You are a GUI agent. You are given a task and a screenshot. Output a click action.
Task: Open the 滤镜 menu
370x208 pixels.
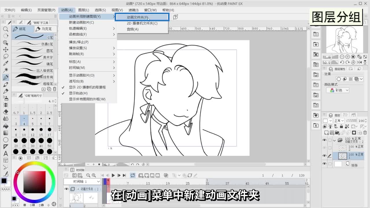(134, 10)
